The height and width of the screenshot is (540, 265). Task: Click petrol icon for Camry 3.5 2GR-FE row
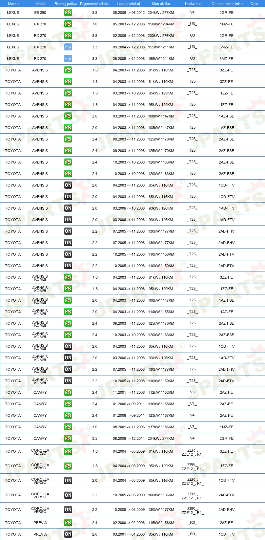coord(68,438)
